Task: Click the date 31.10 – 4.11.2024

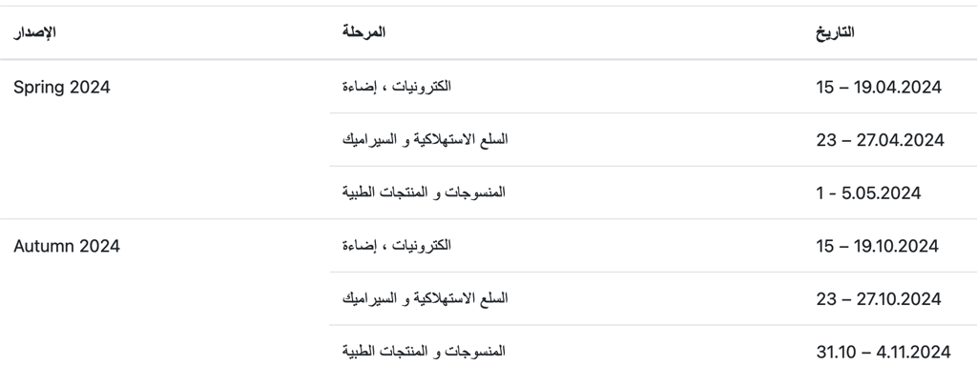Action: [x=883, y=353]
